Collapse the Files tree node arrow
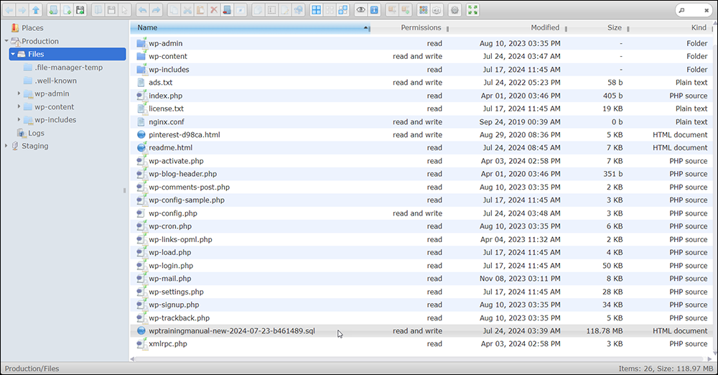 tap(13, 54)
